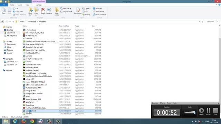221x124 pixels.
Task: Click Copy path in the ribbon
Action: click(x=18, y=11)
